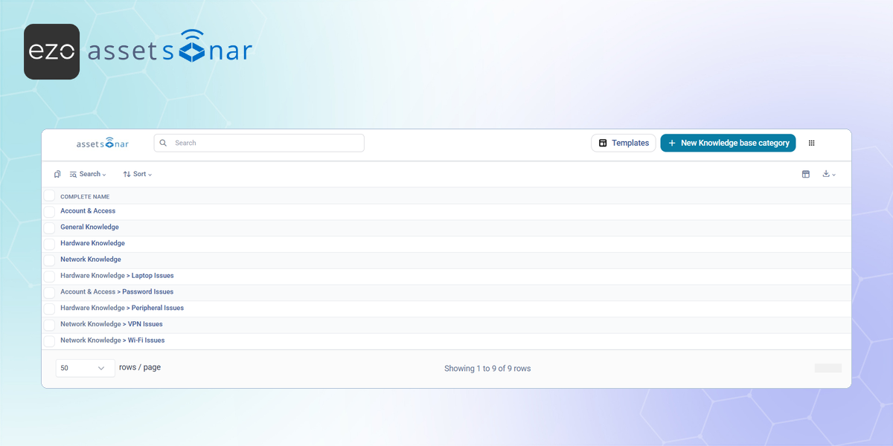Open Hardware Knowledge > Laptop Issues
This screenshot has width=893, height=446.
click(117, 276)
